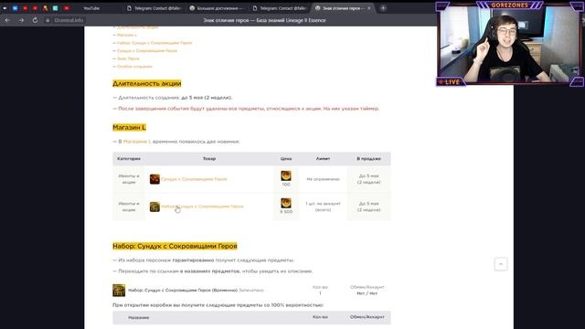This screenshot has width=585, height=329.
Task: Click the red warning text about item removal
Action: click(x=249, y=109)
